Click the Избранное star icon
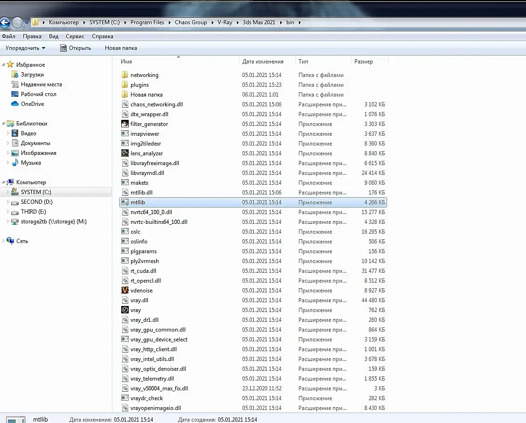This screenshot has height=423, width=526. click(10, 64)
